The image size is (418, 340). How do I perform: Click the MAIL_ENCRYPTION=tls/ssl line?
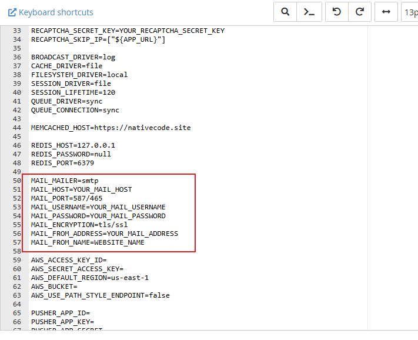[79, 225]
